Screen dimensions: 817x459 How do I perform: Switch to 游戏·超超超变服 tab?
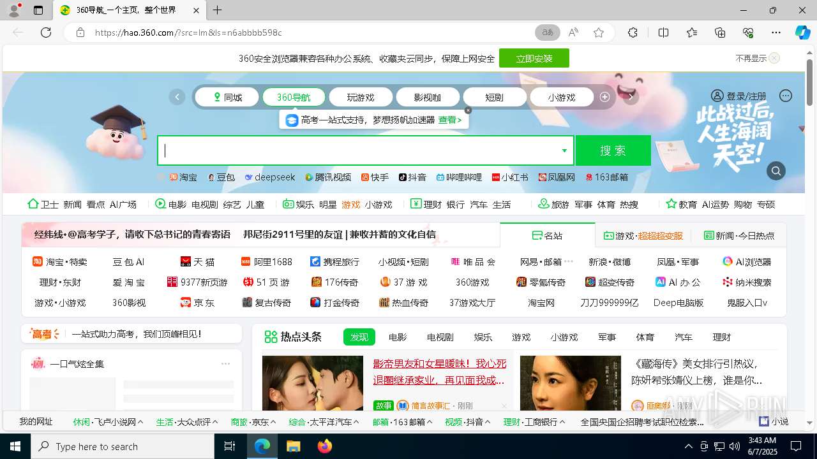(x=643, y=235)
